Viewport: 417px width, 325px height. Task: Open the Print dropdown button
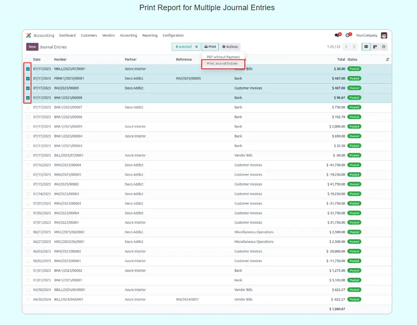coord(210,47)
